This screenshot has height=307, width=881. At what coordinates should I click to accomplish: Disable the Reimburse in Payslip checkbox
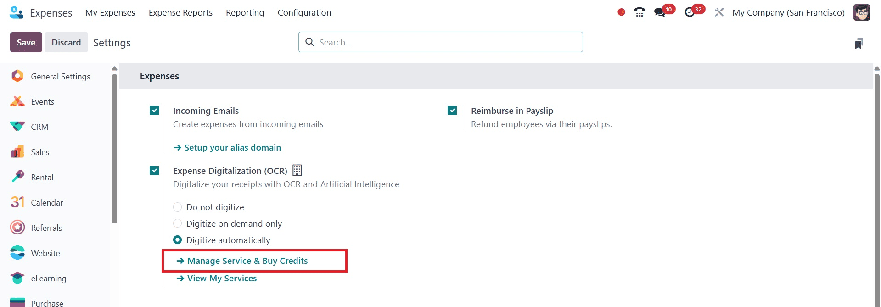452,110
